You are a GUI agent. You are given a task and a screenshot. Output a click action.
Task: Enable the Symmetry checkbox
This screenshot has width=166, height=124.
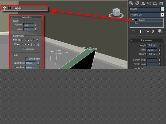pos(22,49)
